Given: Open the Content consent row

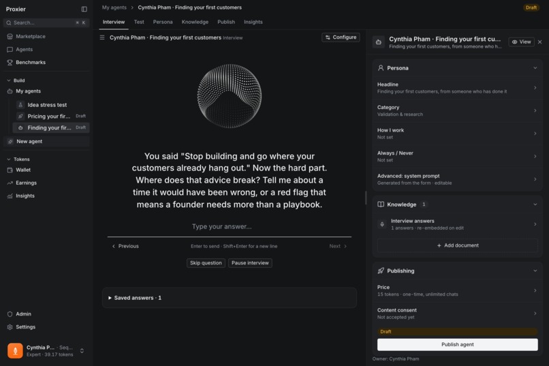Looking at the screenshot, I should pyautogui.click(x=457, y=314).
